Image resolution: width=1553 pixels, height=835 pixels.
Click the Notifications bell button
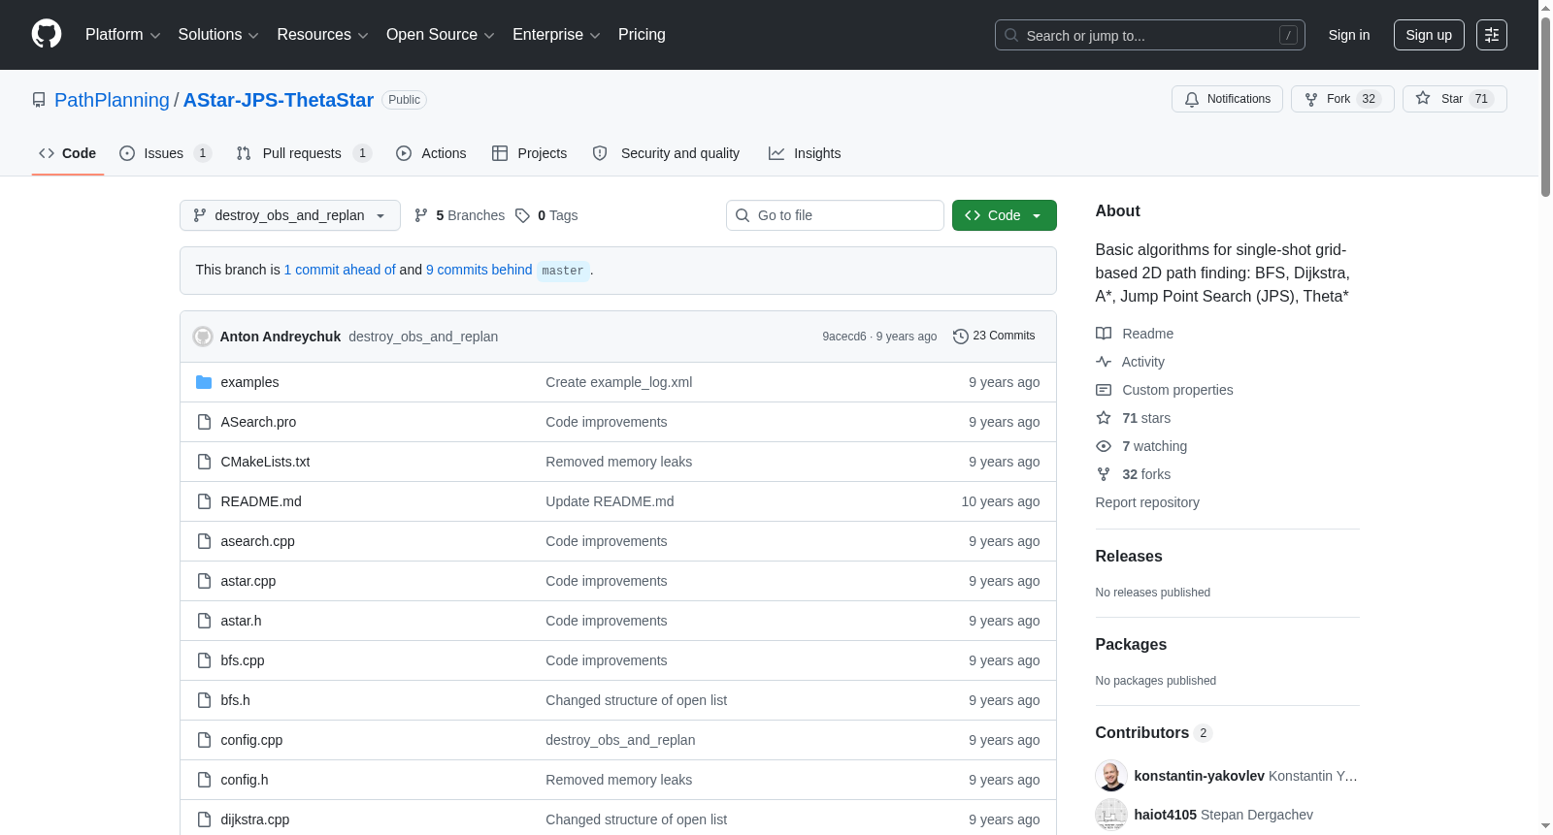(x=1228, y=99)
